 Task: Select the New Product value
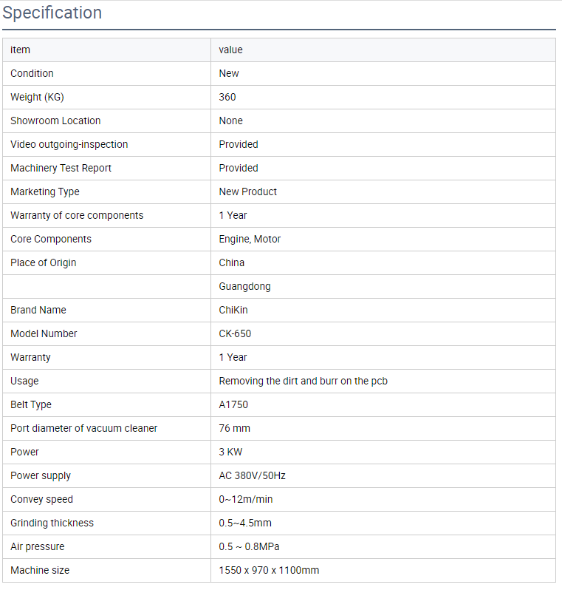click(247, 192)
